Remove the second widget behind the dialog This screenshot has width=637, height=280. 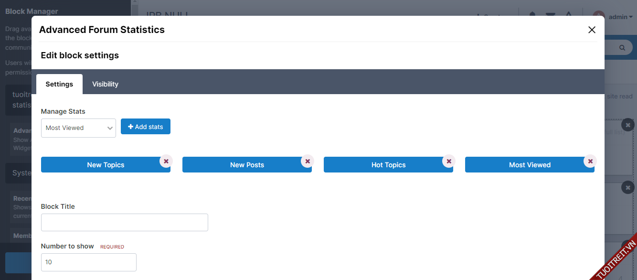pyautogui.click(x=627, y=187)
